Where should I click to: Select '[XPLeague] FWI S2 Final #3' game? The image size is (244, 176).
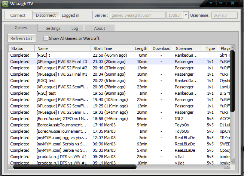(x=119, y=62)
